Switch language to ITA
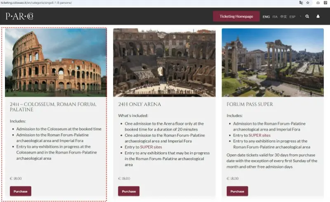330x202 pixels. pos(275,16)
